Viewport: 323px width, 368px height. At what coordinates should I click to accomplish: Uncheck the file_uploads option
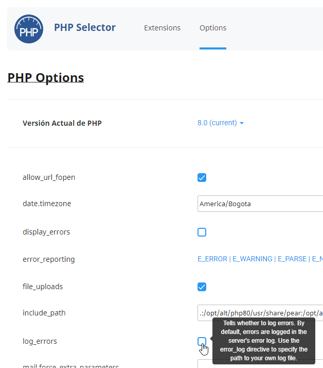click(x=202, y=287)
